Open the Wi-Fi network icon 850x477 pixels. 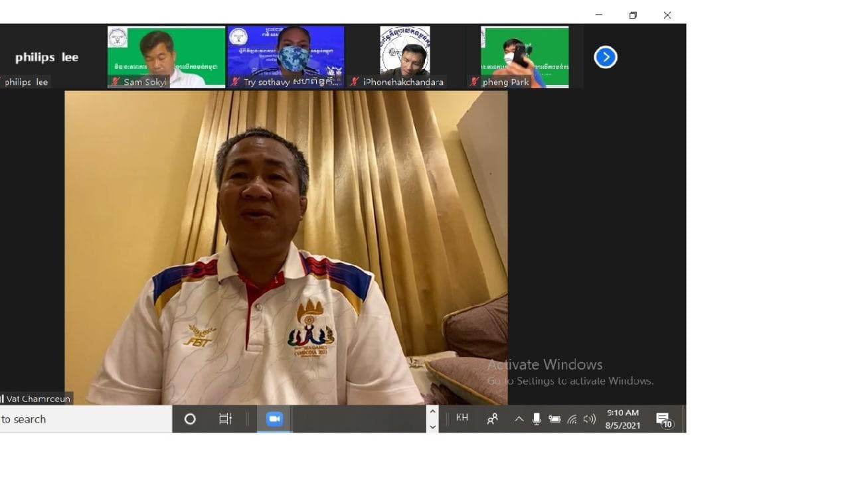pos(572,419)
